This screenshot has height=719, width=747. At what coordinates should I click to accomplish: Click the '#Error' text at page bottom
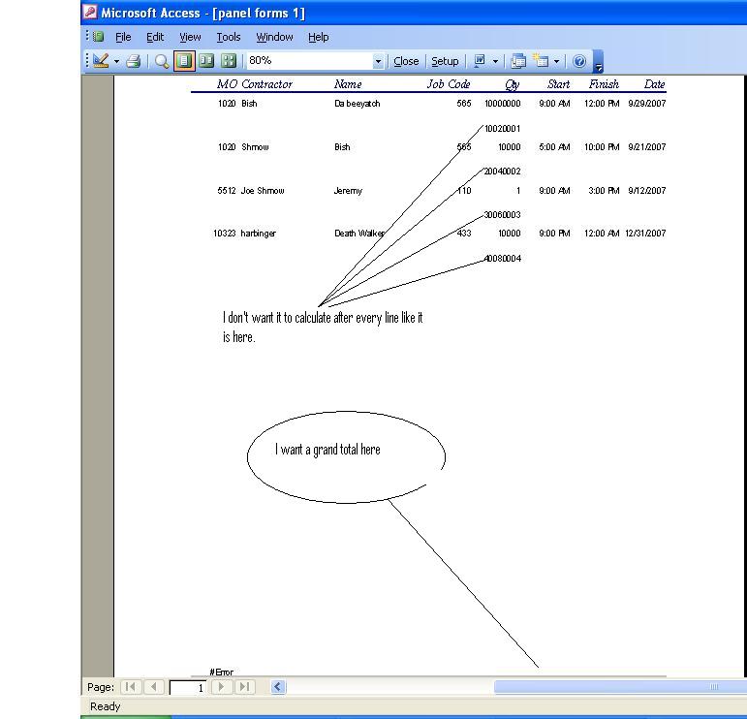tap(222, 672)
